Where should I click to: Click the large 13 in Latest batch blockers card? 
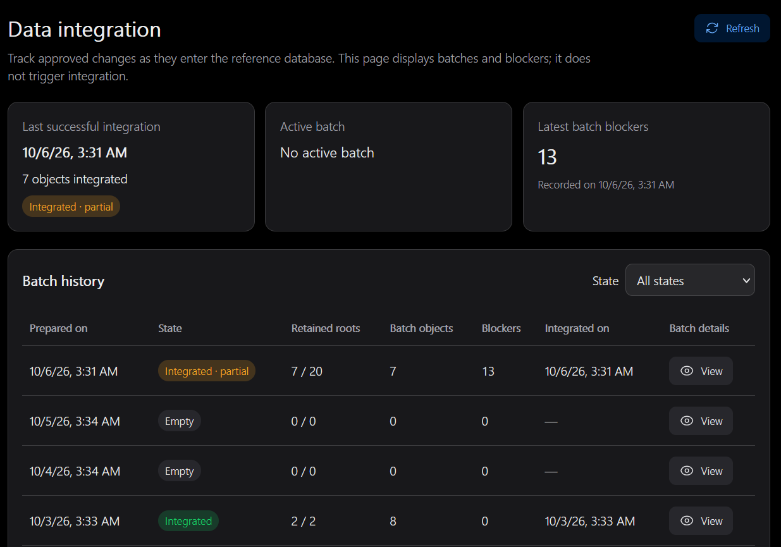[548, 157]
